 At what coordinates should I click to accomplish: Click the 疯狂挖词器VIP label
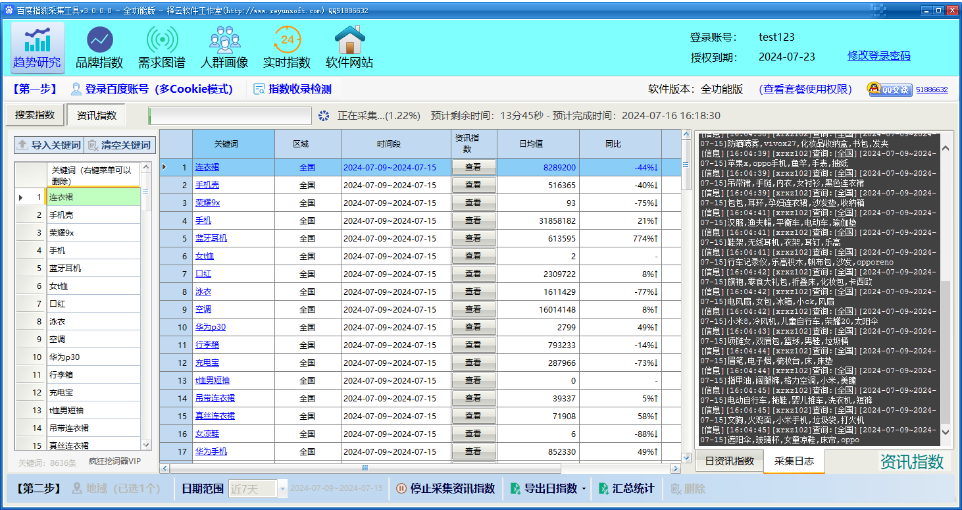(x=115, y=462)
